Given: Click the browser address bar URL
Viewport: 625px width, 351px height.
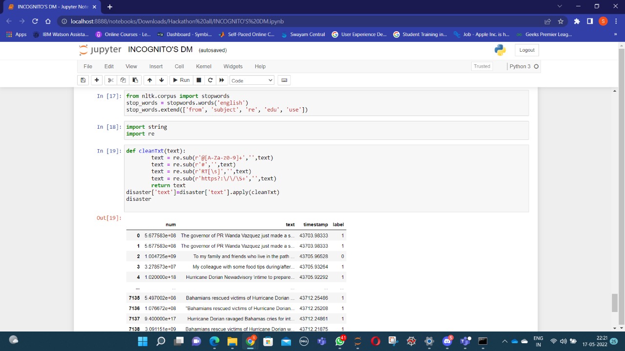Looking at the screenshot, I should [x=177, y=21].
